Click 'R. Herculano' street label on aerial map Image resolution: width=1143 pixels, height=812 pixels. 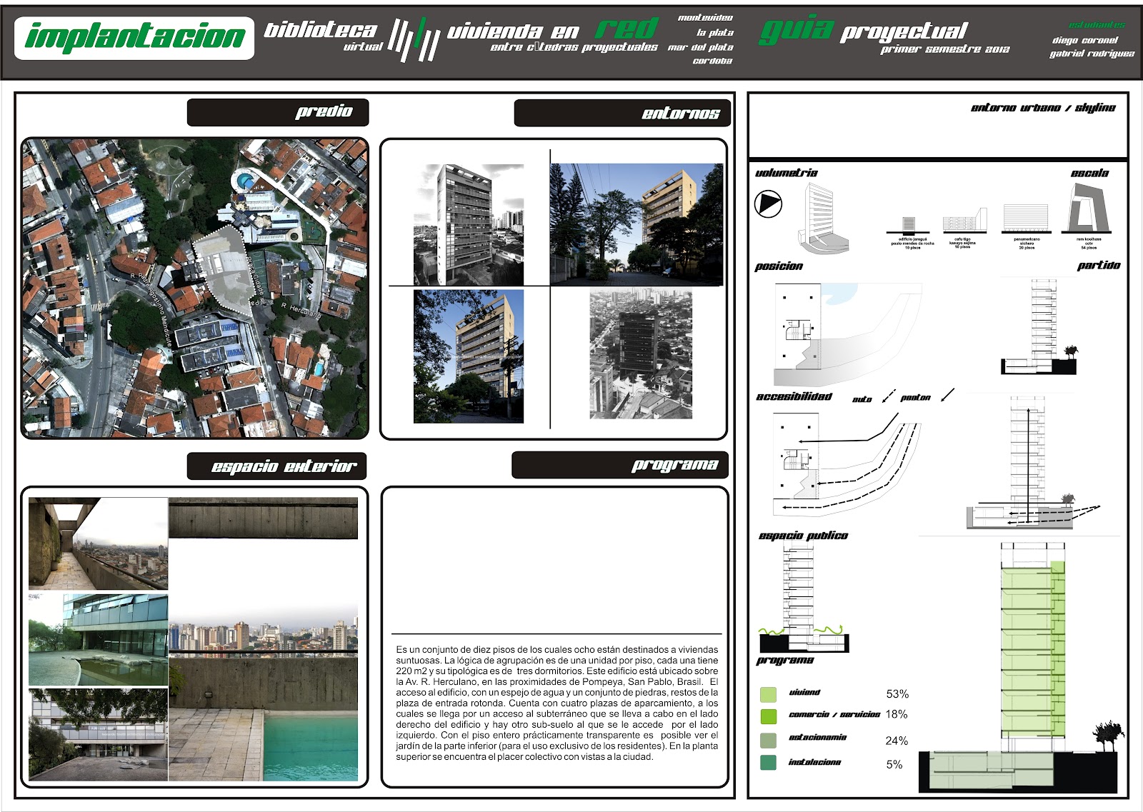click(301, 310)
